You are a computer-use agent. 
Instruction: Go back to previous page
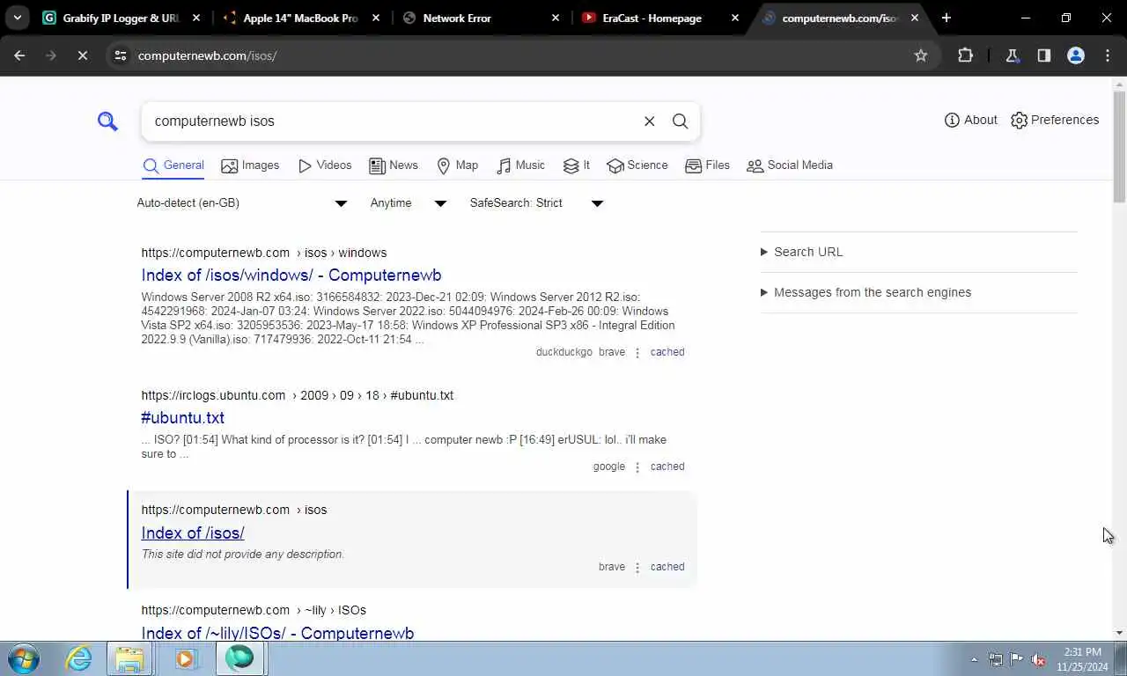pyautogui.click(x=19, y=55)
